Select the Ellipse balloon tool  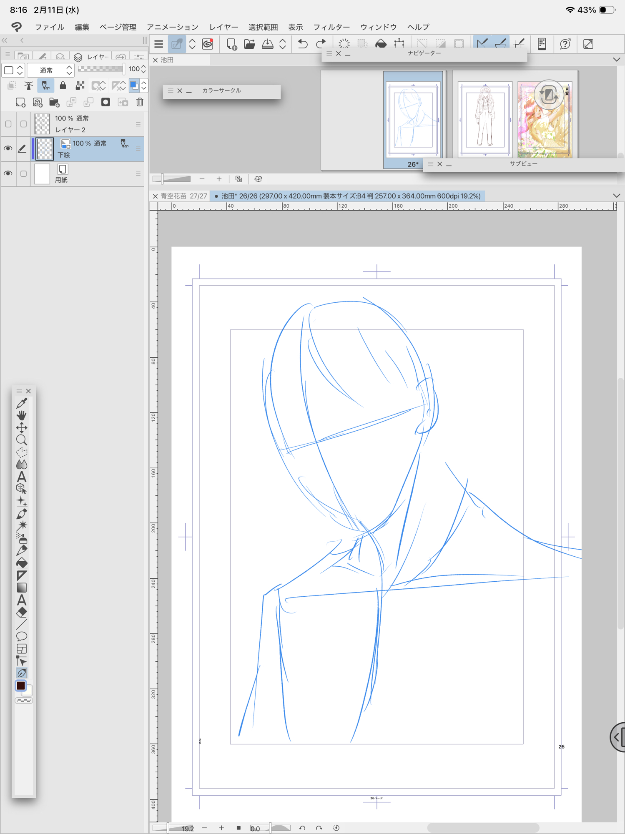[x=22, y=636]
